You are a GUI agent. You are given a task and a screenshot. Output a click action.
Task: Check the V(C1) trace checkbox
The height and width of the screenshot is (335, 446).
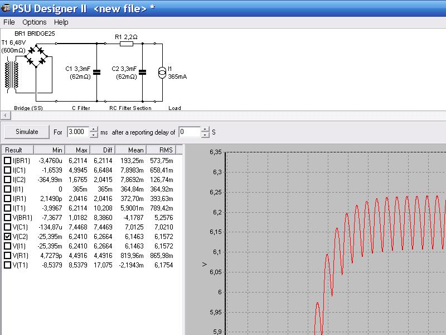coord(7,227)
